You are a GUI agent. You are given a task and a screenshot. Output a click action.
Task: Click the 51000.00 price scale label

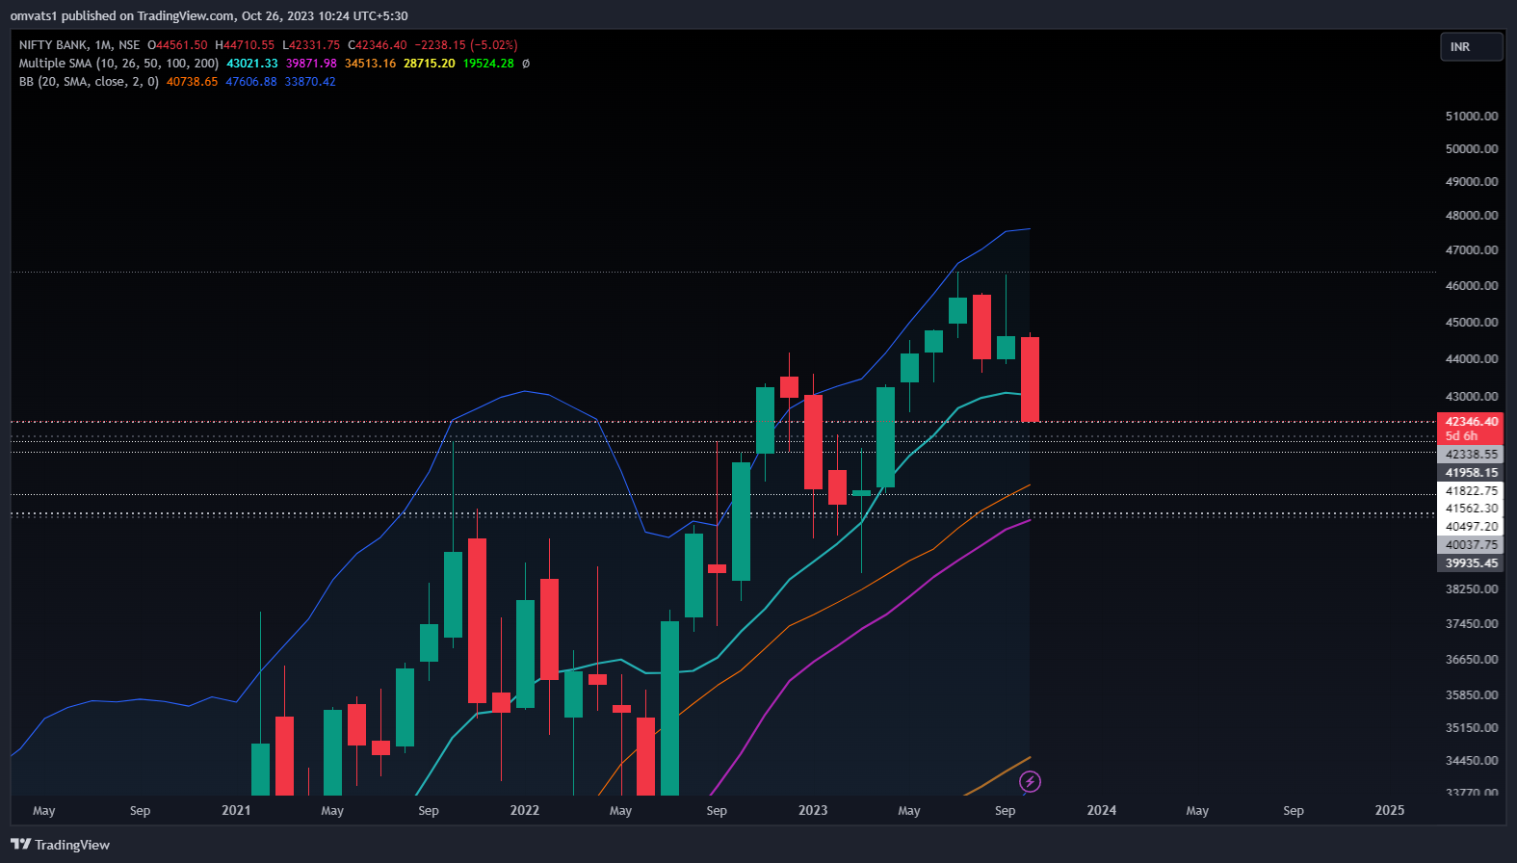(1472, 117)
